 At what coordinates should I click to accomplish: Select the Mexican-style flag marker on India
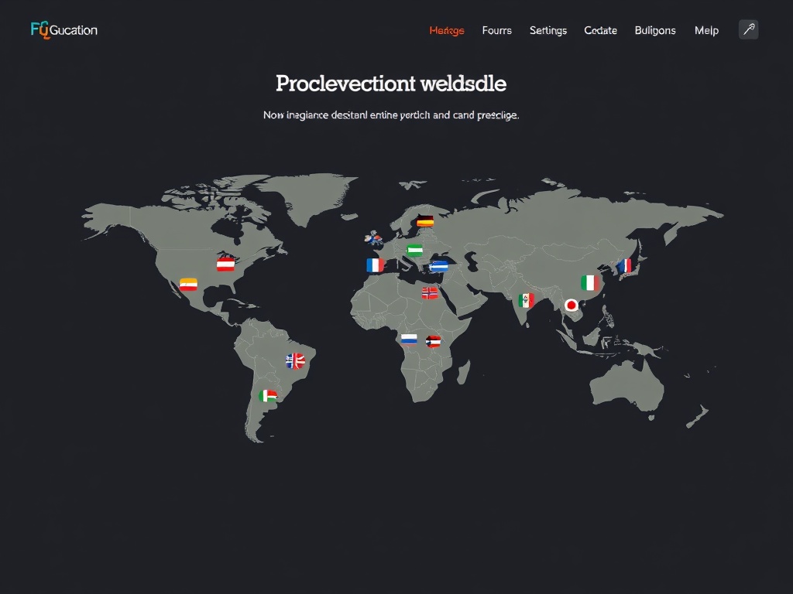(x=527, y=300)
